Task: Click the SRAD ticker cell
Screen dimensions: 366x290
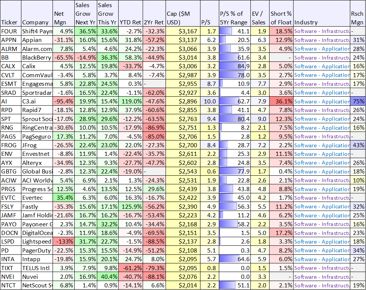Action: click(11, 93)
